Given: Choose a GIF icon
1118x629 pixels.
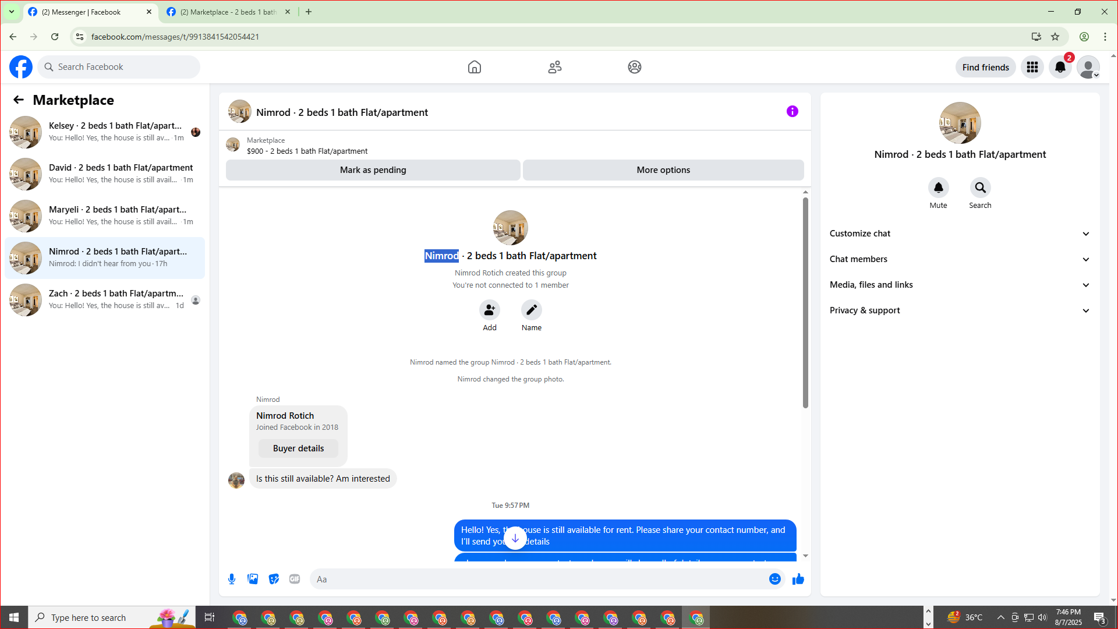Looking at the screenshot, I should [x=295, y=579].
